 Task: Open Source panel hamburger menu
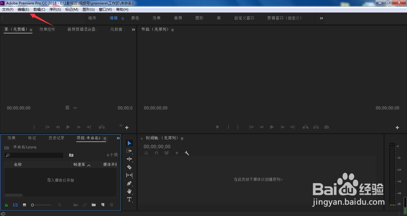click(x=31, y=30)
